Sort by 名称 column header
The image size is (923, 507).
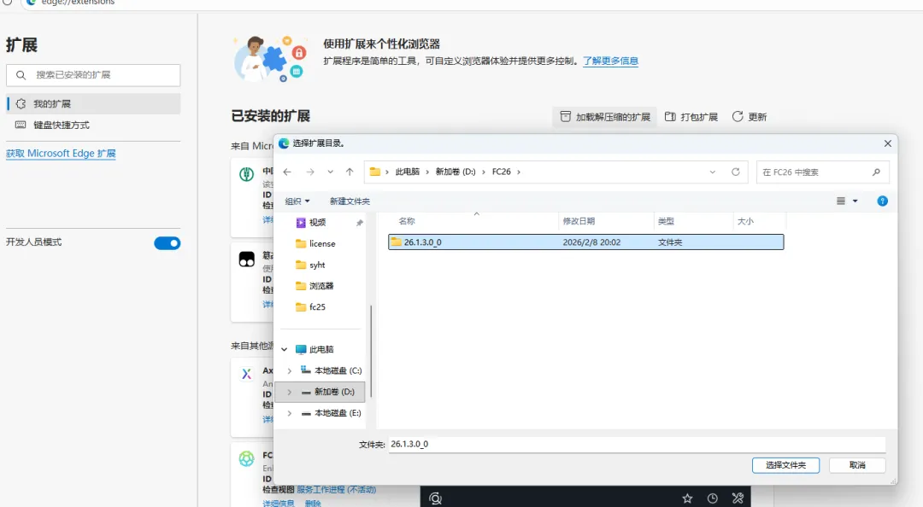pyautogui.click(x=407, y=221)
